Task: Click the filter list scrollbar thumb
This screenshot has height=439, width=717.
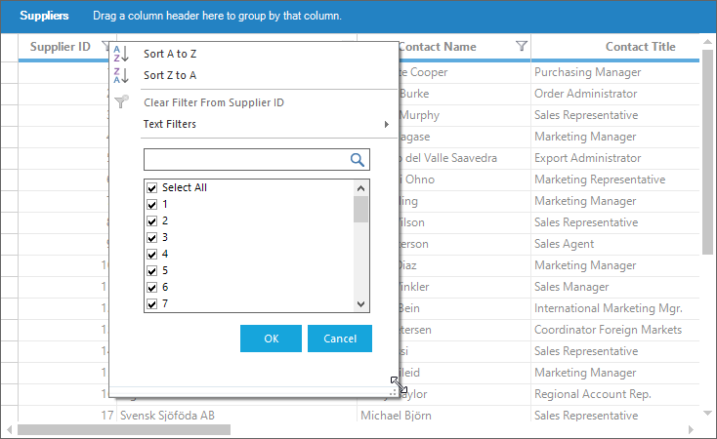Action: coord(360,209)
